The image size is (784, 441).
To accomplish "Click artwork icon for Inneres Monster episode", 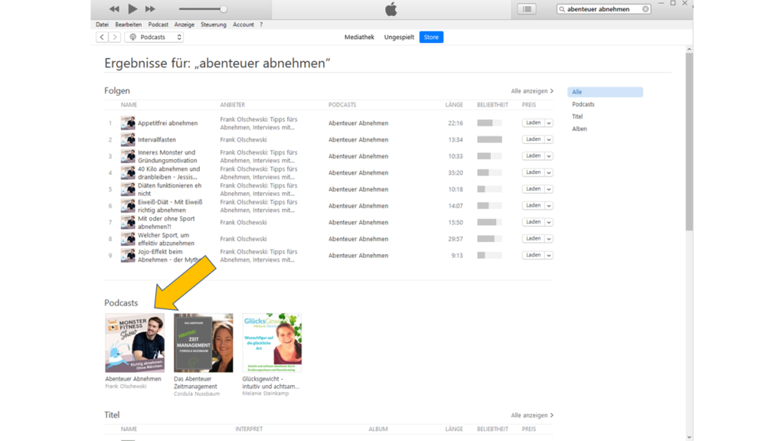I will coord(128,156).
